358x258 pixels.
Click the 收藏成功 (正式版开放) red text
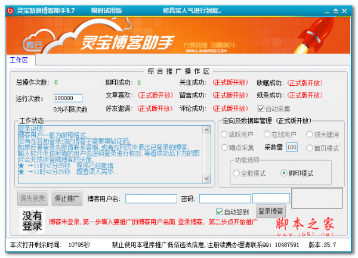[x=305, y=83]
